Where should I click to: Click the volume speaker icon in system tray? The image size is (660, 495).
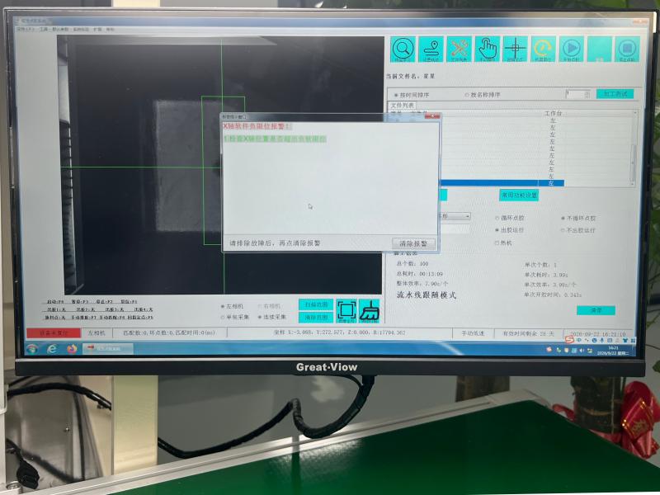pos(582,350)
